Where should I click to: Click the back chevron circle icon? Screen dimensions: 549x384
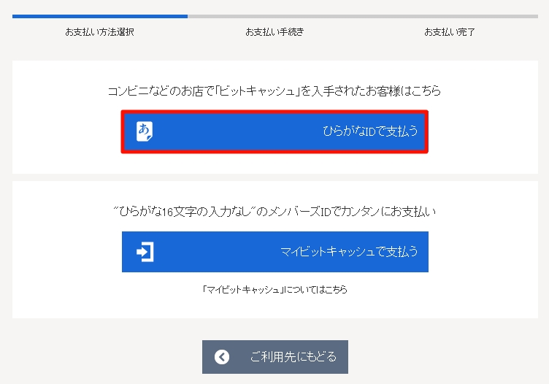[222, 357]
